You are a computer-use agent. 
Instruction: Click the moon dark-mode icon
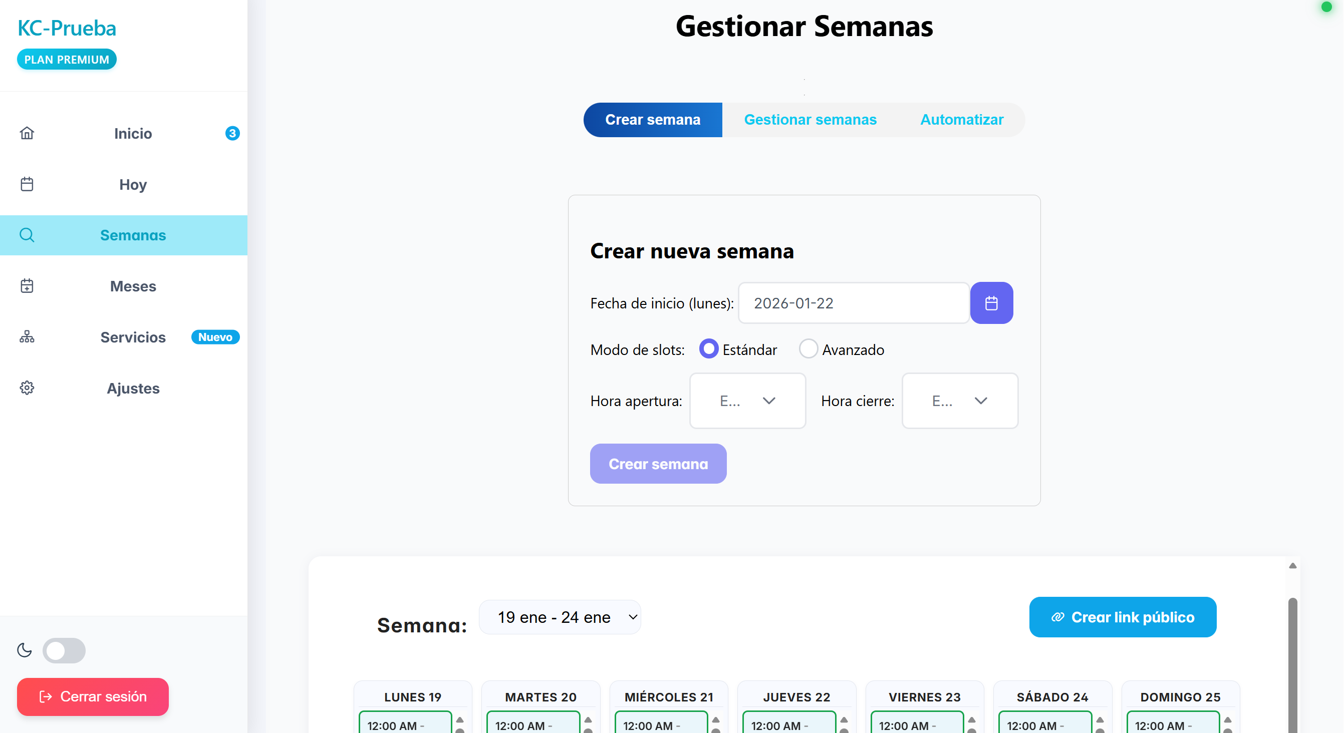pos(25,650)
